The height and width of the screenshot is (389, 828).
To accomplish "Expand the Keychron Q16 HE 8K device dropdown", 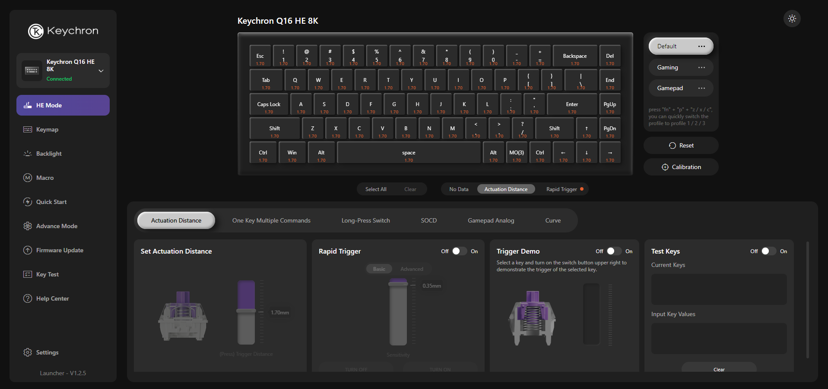I will [x=101, y=71].
